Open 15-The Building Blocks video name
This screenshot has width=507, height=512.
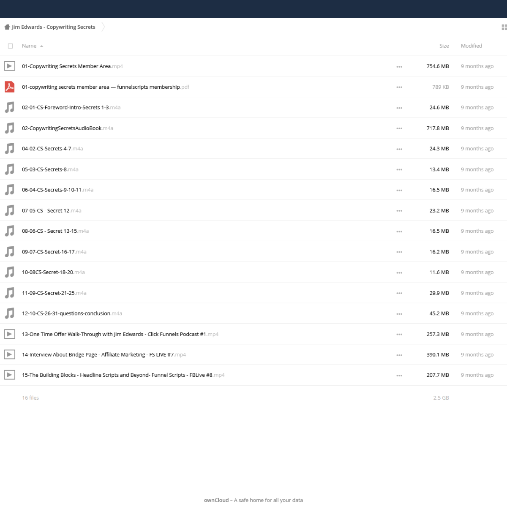tap(123, 375)
